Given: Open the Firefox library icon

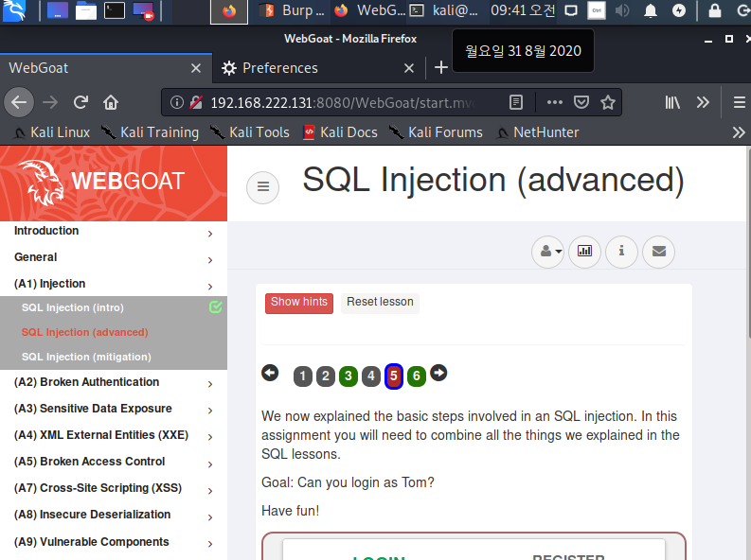Looking at the screenshot, I should click(x=672, y=102).
